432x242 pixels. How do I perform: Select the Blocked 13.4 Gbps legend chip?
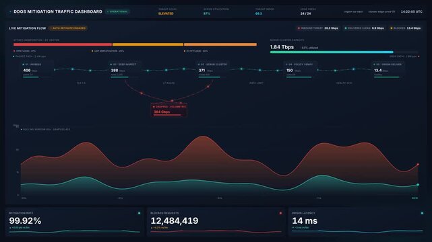pos(405,28)
